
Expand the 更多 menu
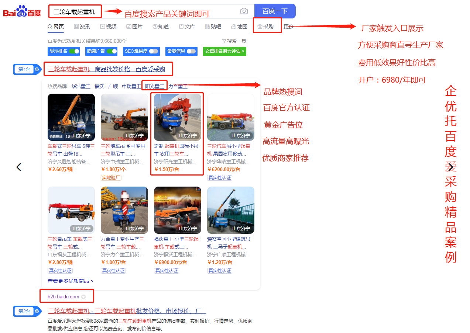(x=289, y=27)
